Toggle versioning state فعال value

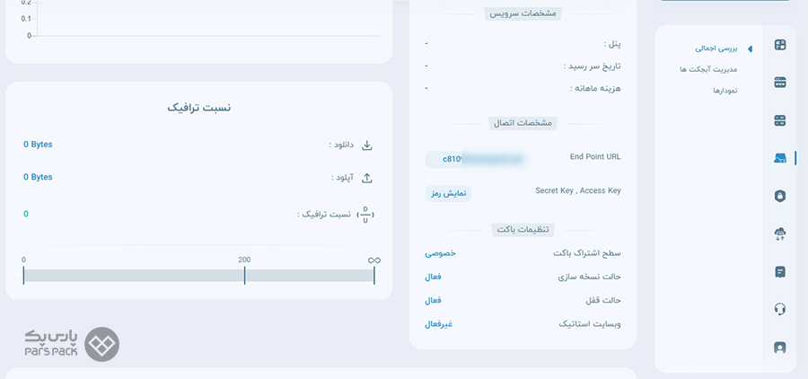pyautogui.click(x=433, y=277)
